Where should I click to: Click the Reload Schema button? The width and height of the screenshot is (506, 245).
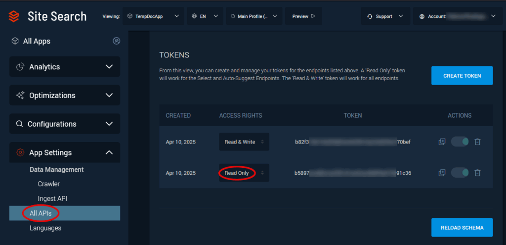(462, 228)
